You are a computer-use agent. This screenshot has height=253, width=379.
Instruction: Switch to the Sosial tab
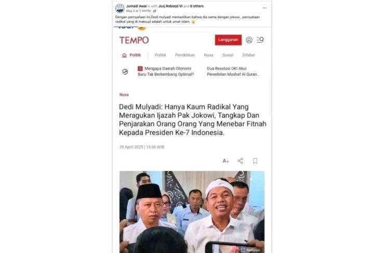pos(228,55)
